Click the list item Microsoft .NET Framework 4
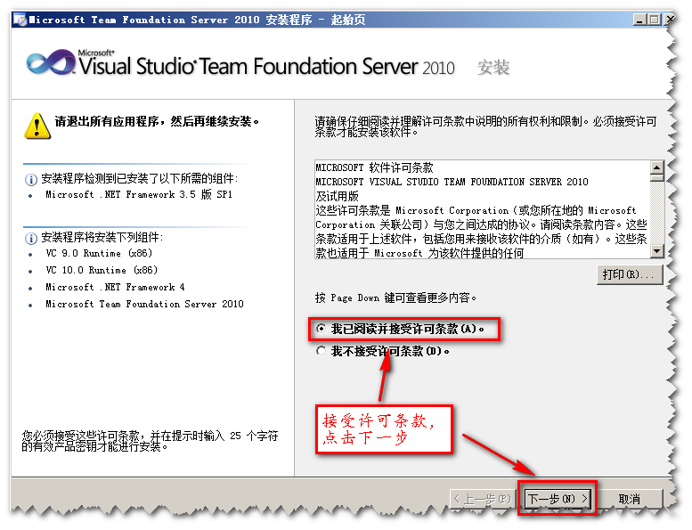Image resolution: width=692 pixels, height=530 pixels. [x=115, y=288]
